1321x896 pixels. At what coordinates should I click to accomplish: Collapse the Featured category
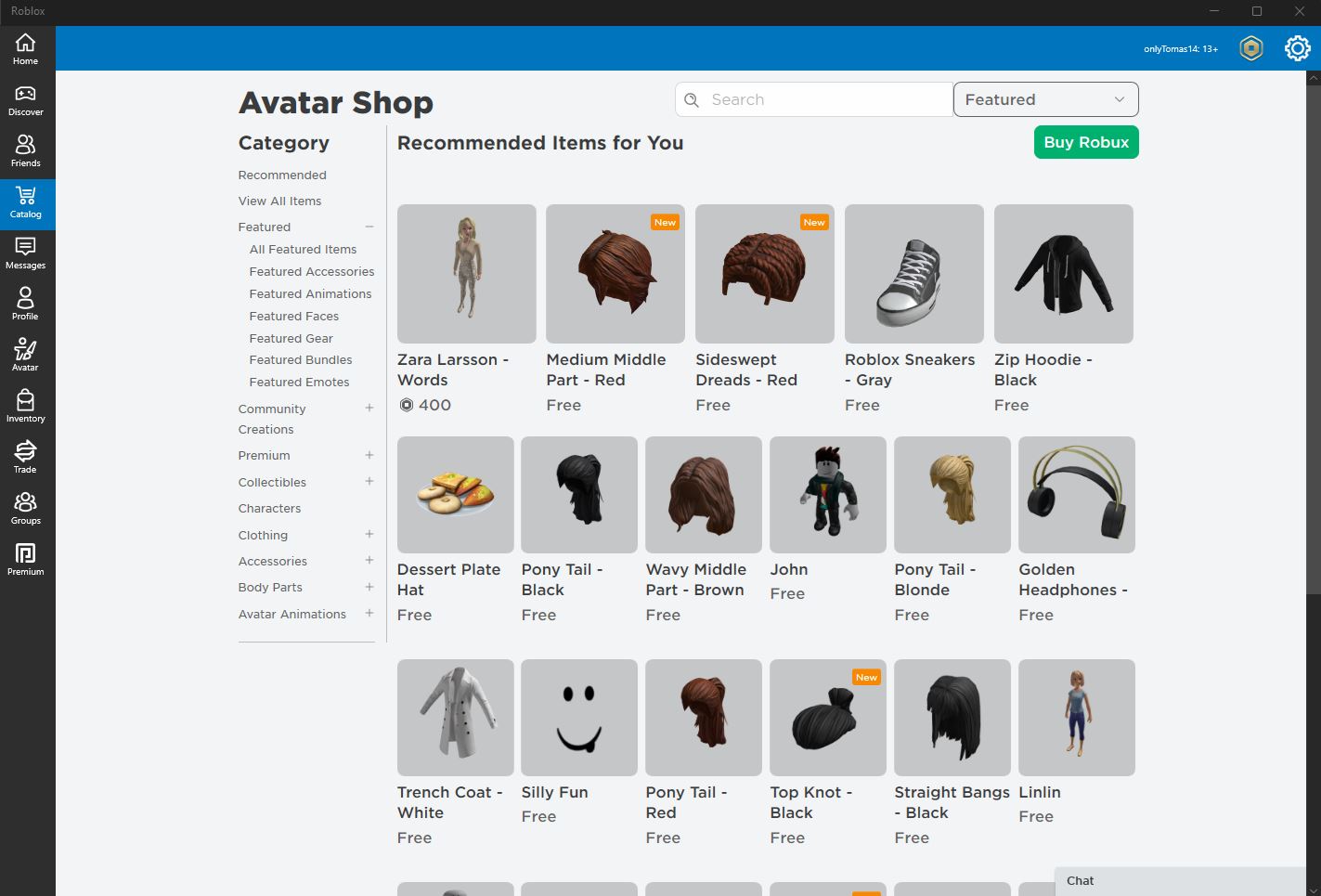point(369,227)
